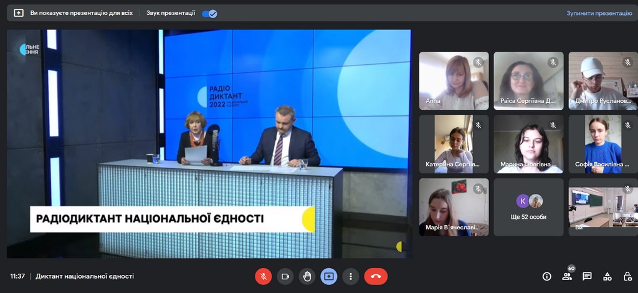This screenshot has width=638, height=293.
Task: Click the shared presentation video area
Action: (209, 143)
